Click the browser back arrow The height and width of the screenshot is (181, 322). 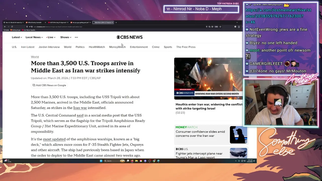coord(5,27)
